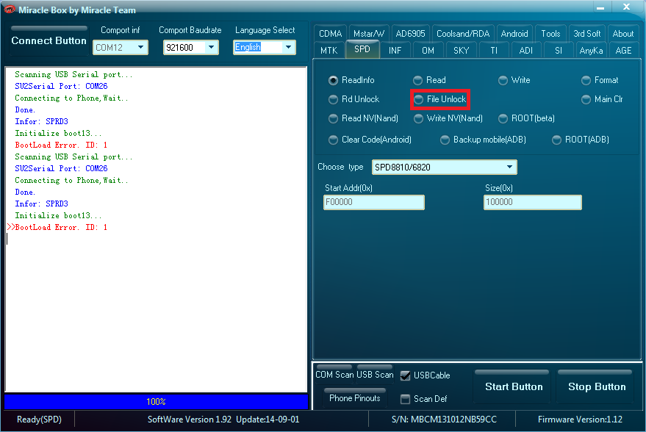
Task: Open the Tools tab
Action: click(550, 33)
